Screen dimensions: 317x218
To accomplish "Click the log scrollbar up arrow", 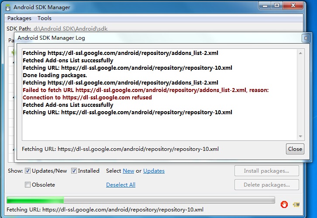I will pos(300,53).
